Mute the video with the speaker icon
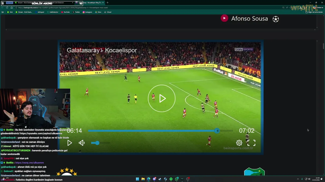325x182 pixels. point(82,143)
